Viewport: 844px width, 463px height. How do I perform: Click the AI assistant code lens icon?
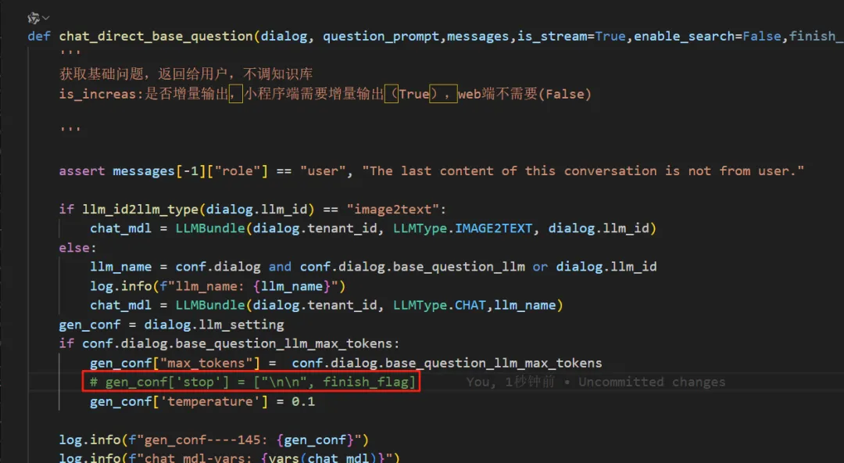click(x=34, y=18)
